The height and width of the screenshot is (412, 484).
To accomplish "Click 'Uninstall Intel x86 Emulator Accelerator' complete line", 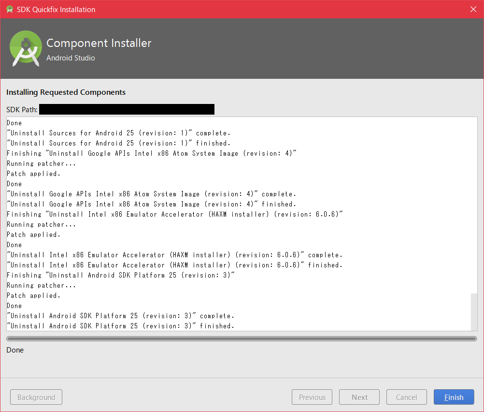I will point(175,255).
